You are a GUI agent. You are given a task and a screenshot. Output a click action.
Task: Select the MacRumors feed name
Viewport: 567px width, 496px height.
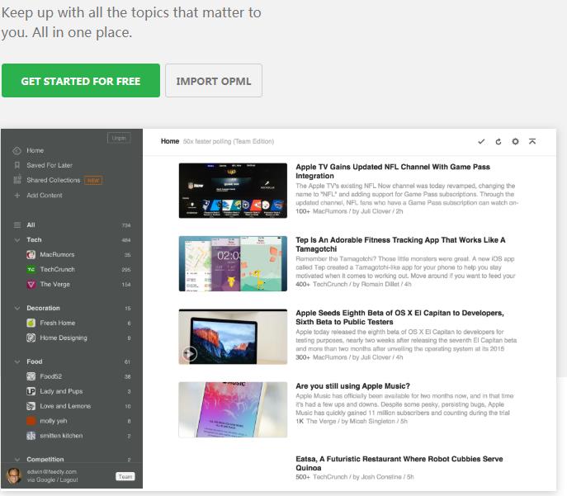coord(57,254)
